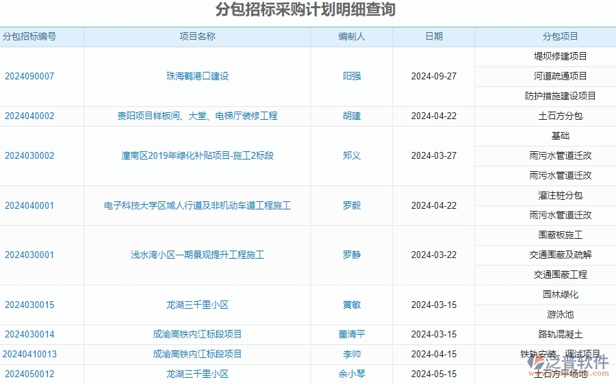The image size is (616, 384).
Task: Click date cell 2024-03-27
Action: coord(434,155)
